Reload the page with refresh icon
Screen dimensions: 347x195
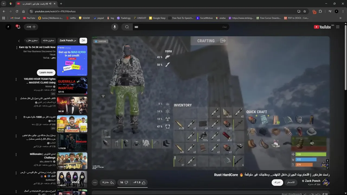tap(17, 11)
